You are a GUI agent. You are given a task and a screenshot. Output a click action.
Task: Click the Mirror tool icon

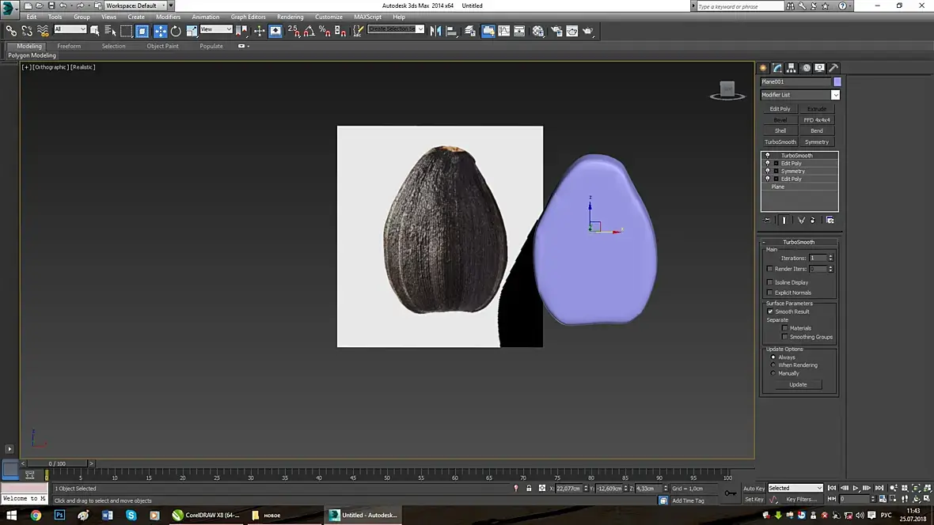tap(435, 32)
